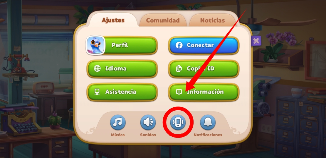Open the Perfil button
The image size is (326, 158).
122,45
